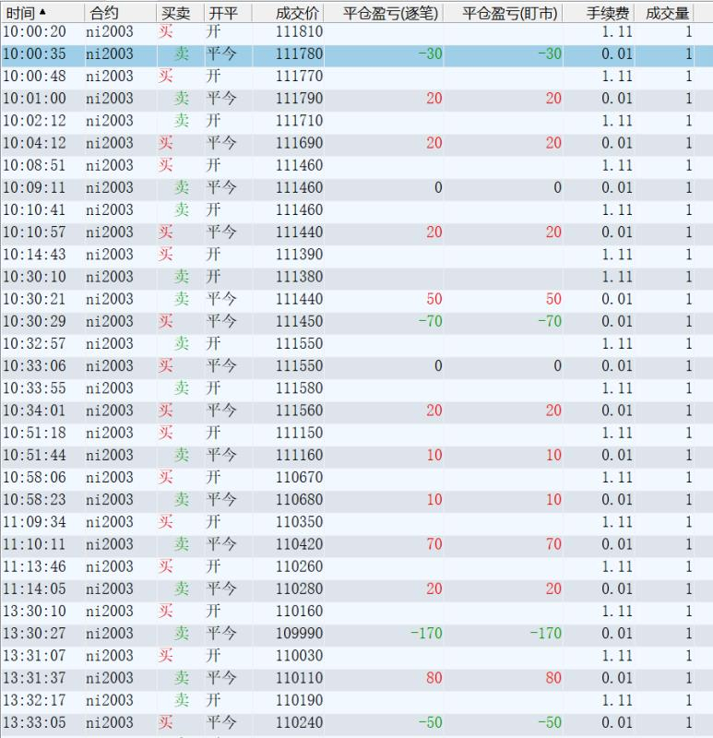Viewport: 713px width, 738px height.
Task: Click price 111150 in the 10:51:18 row
Action: 299,433
